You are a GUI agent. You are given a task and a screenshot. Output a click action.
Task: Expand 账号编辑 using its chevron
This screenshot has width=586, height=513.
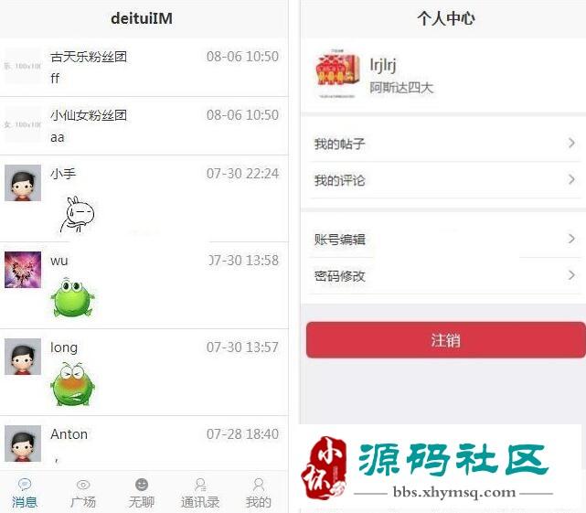[x=571, y=239]
